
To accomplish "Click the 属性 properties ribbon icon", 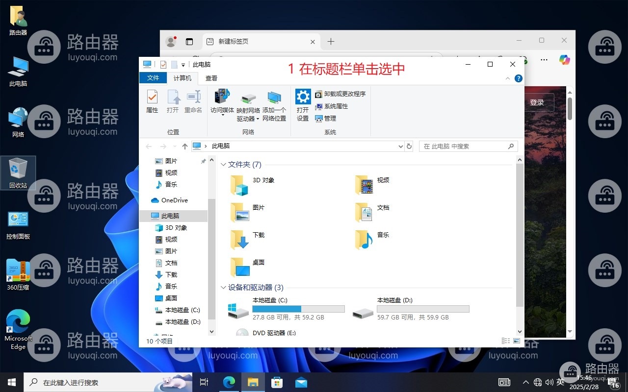I will click(152, 101).
